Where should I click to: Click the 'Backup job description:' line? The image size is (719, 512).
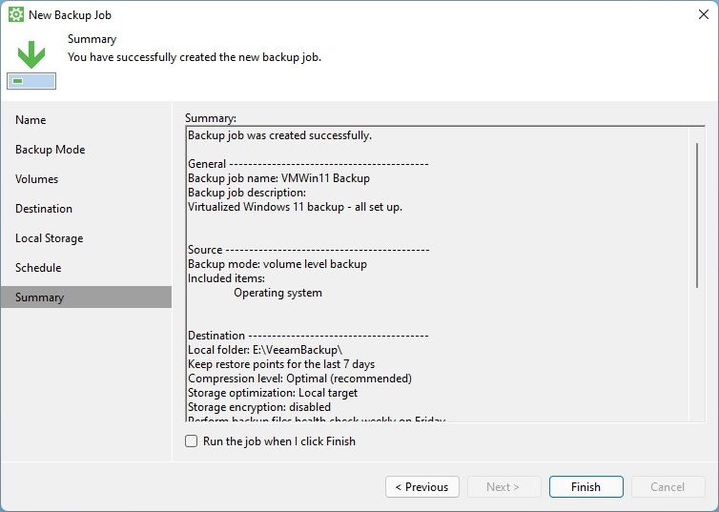[247, 193]
